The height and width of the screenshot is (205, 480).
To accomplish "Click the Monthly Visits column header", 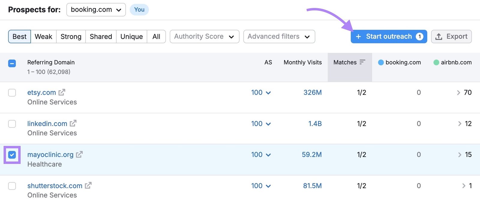I will (303, 62).
